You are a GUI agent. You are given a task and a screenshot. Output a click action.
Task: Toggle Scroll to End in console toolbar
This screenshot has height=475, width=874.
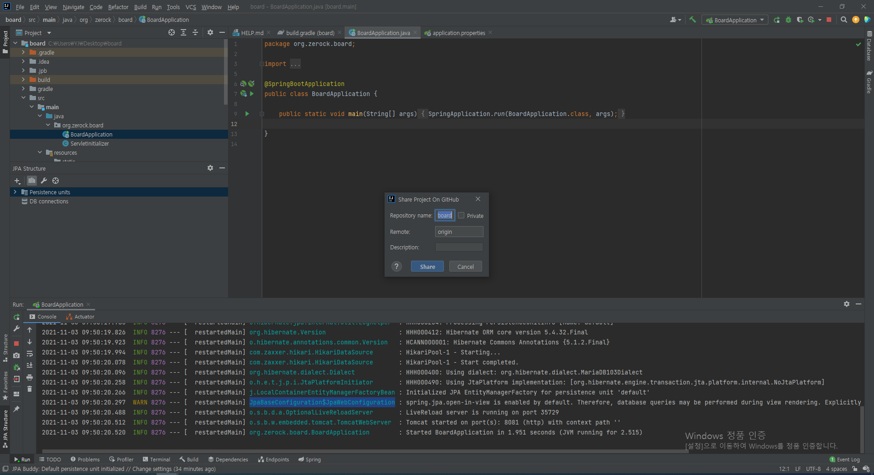click(30, 365)
